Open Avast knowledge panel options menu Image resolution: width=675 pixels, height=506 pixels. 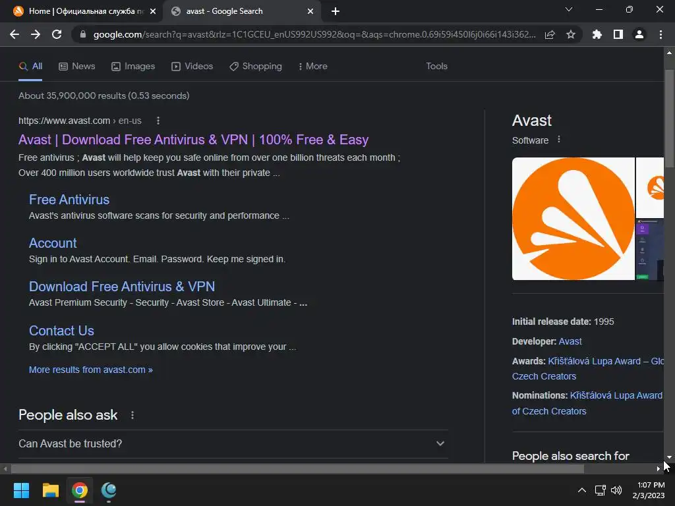(559, 140)
